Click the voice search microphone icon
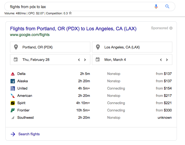185x145 pixels. pos(156,6)
